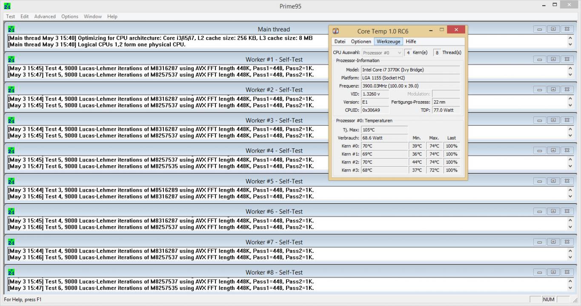Open Hilfe menu in Core Temp
581x306 pixels.
click(411, 42)
